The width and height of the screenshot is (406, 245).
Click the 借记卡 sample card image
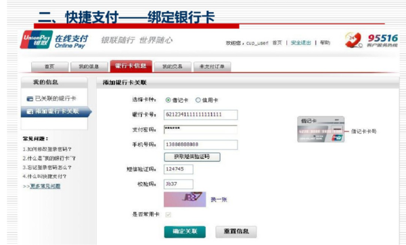321,130
